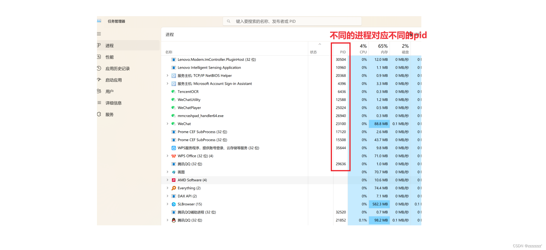Select the 腾讯QQ辅助进程 (32 位) row
This screenshot has width=546, height=250.
(291, 212)
